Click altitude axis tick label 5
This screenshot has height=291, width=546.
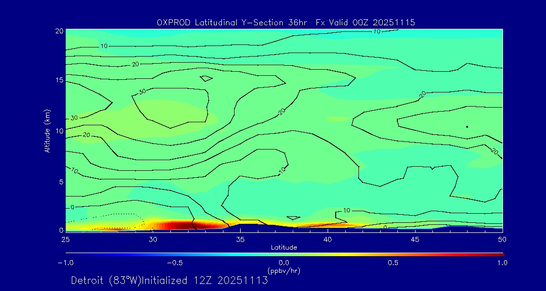click(61, 181)
